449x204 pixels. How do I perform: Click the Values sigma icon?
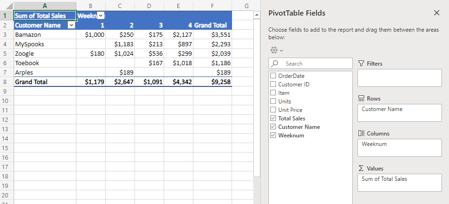point(361,169)
